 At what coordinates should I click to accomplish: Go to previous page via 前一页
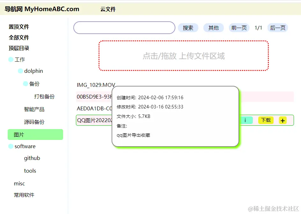click(x=239, y=28)
